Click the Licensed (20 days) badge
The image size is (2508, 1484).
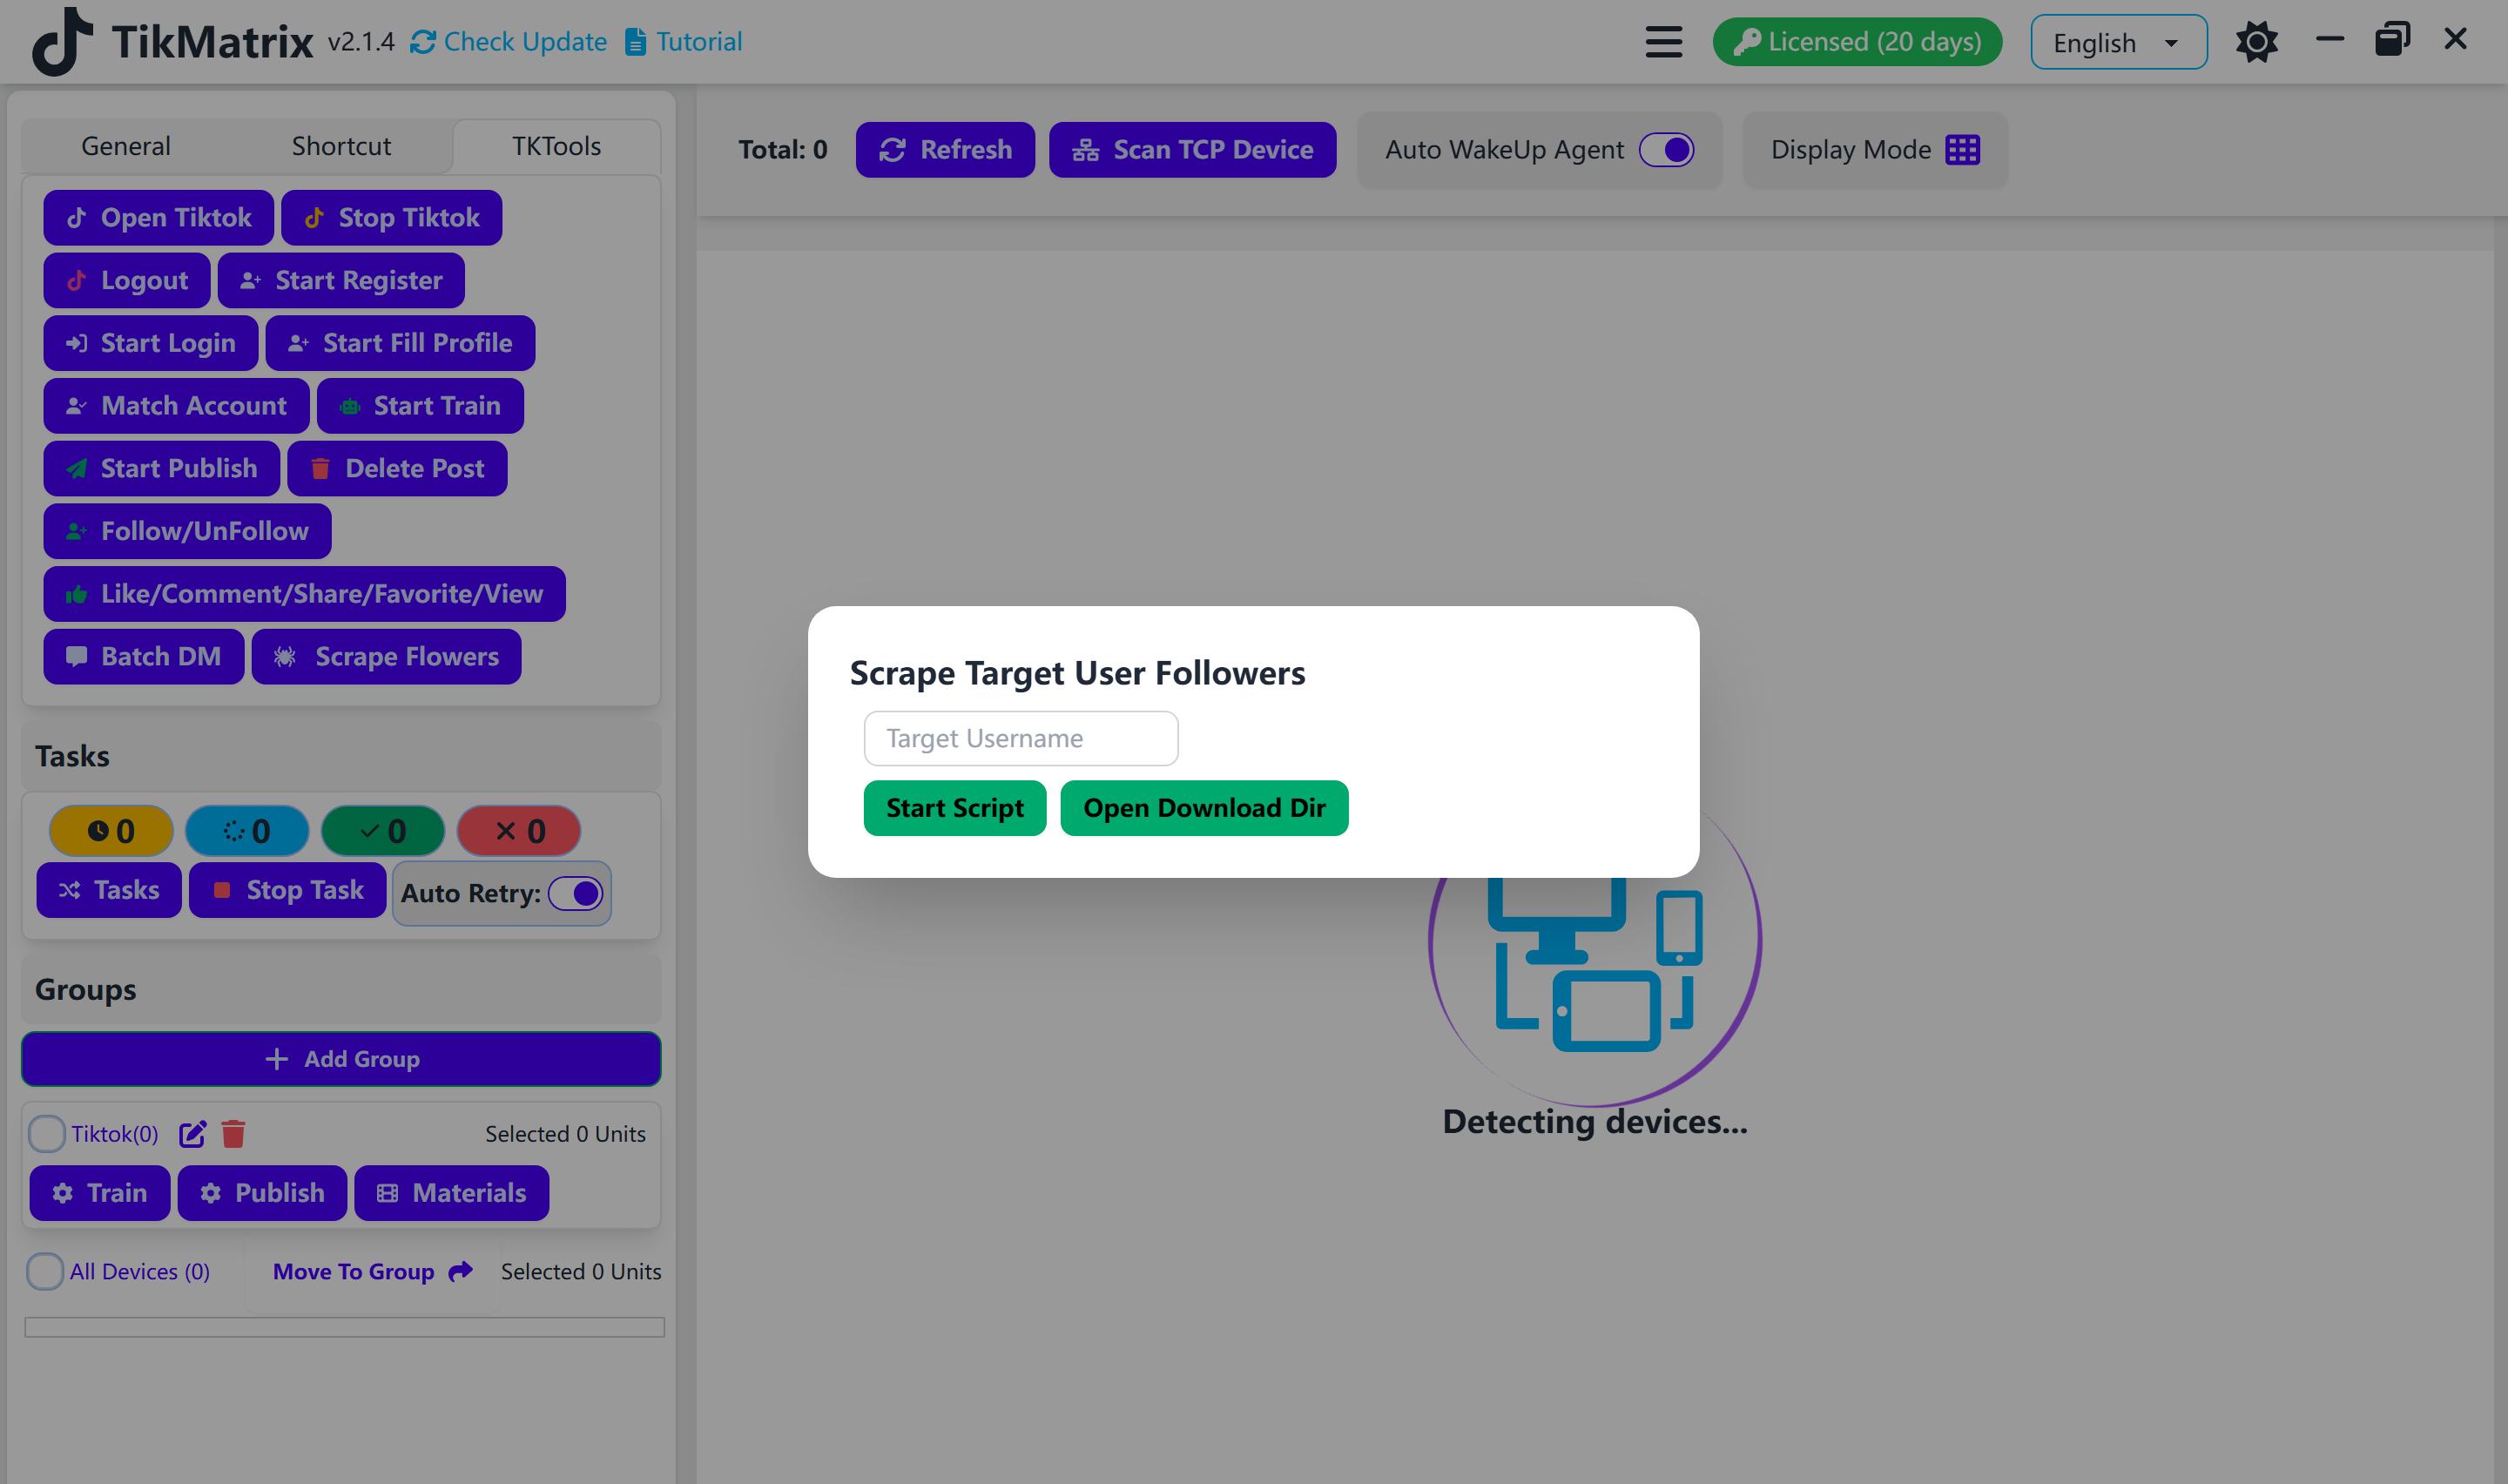(x=1857, y=42)
